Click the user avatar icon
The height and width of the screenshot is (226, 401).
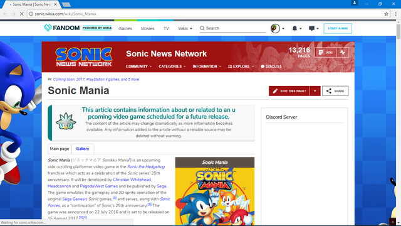tap(275, 28)
